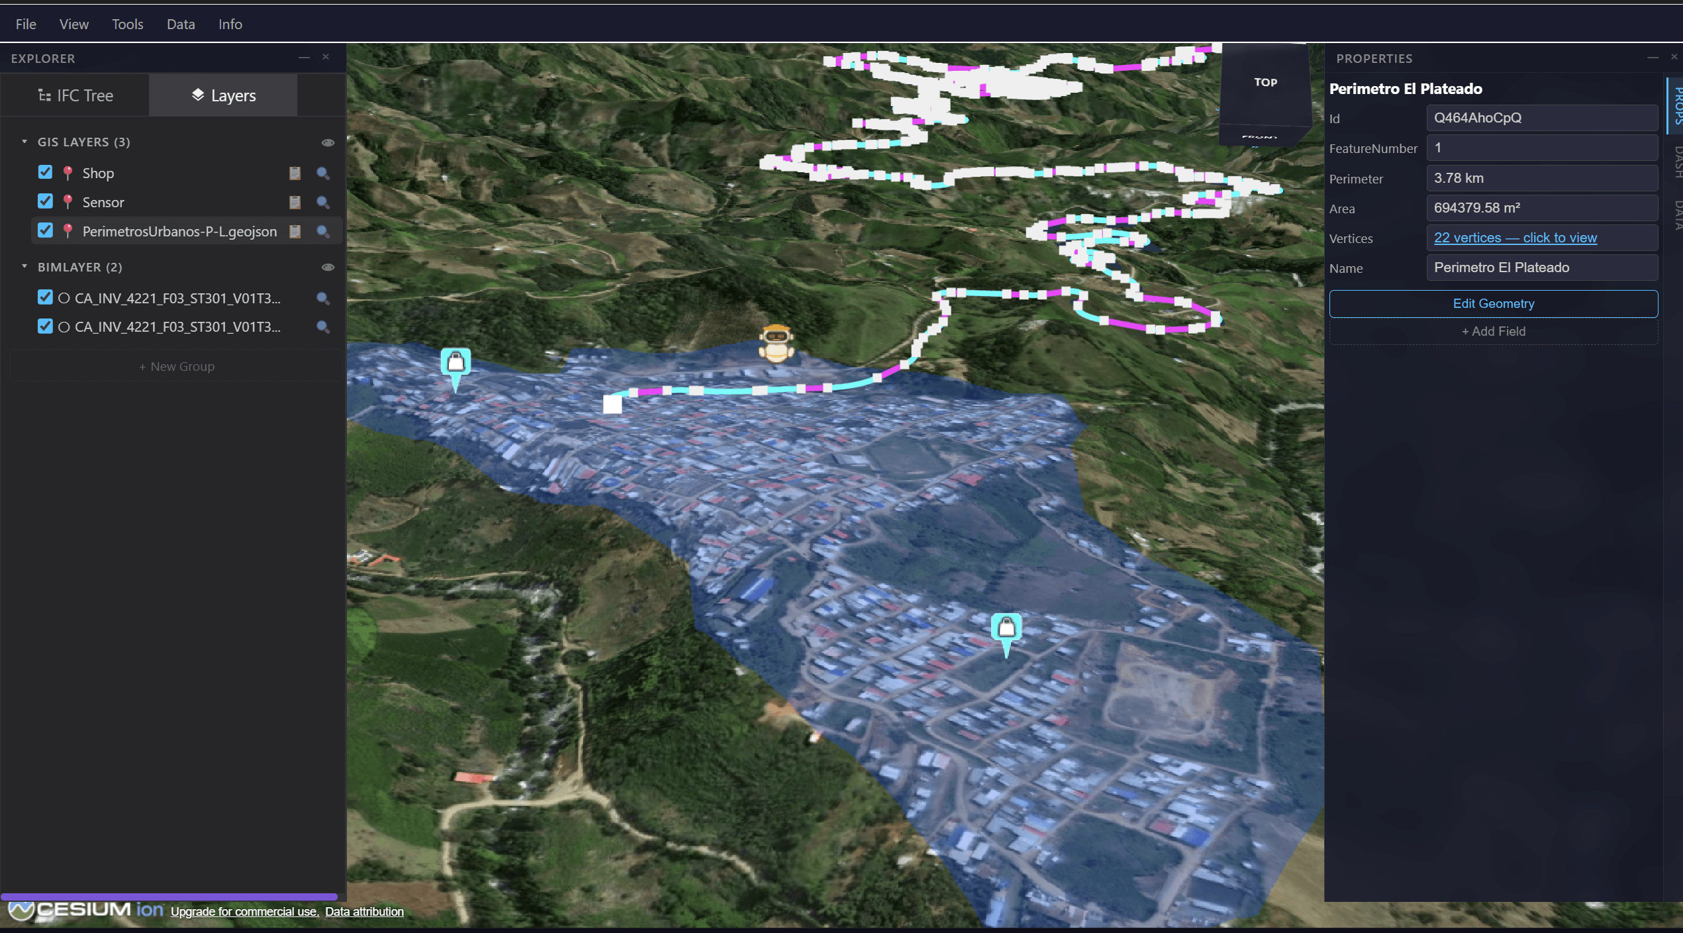Close the Explorer panel
1683x933 pixels.
[x=326, y=58]
